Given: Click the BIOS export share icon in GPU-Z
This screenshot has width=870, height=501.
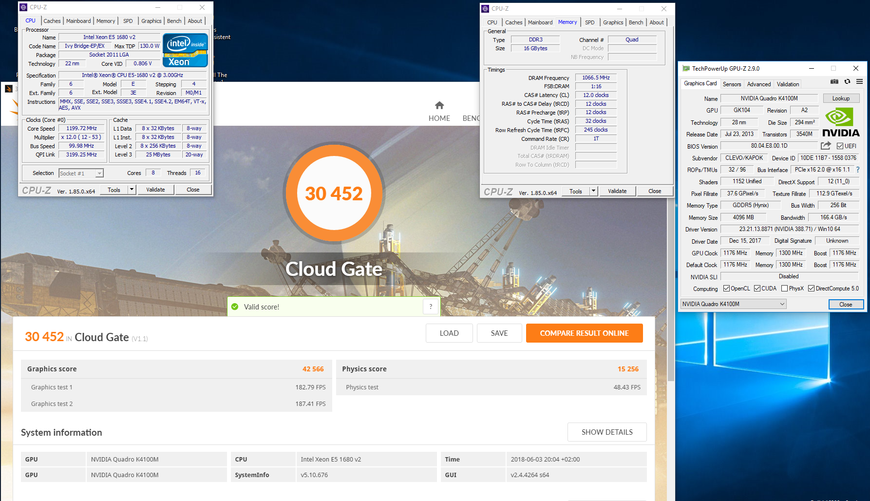Looking at the screenshot, I should 826,146.
